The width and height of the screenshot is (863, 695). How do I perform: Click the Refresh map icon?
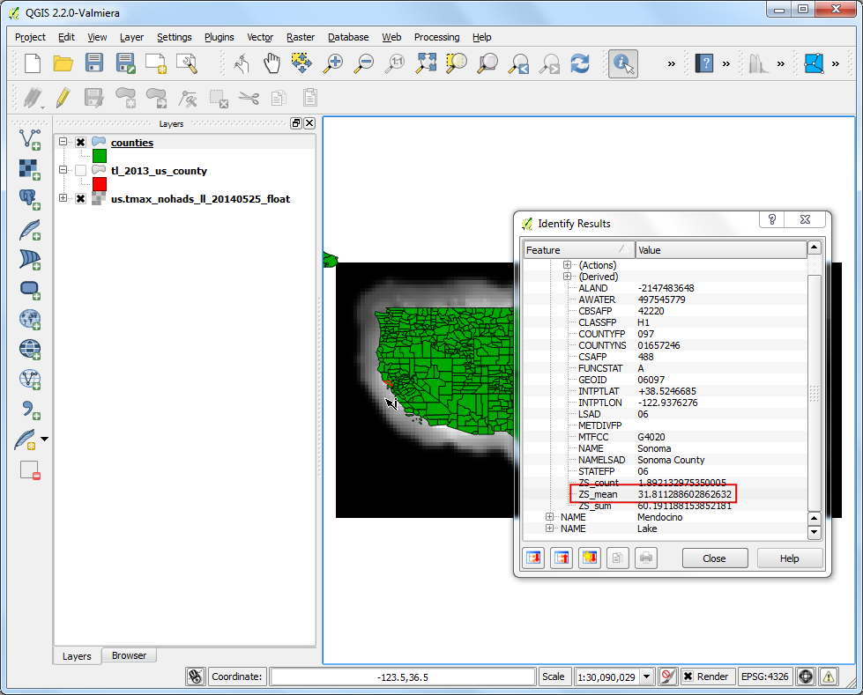click(x=580, y=63)
